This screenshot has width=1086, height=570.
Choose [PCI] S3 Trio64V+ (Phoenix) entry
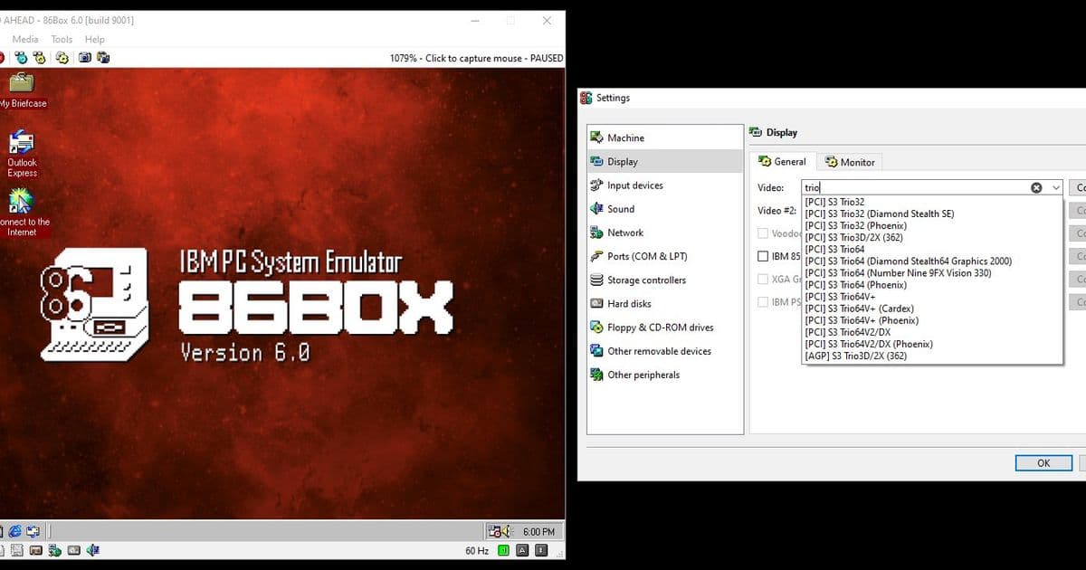pyautogui.click(x=932, y=320)
